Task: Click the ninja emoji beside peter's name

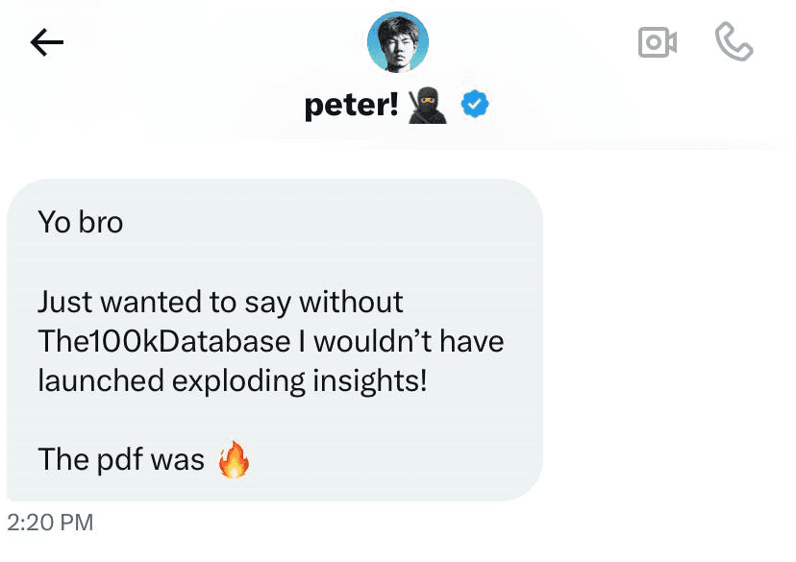Action: pos(428,105)
